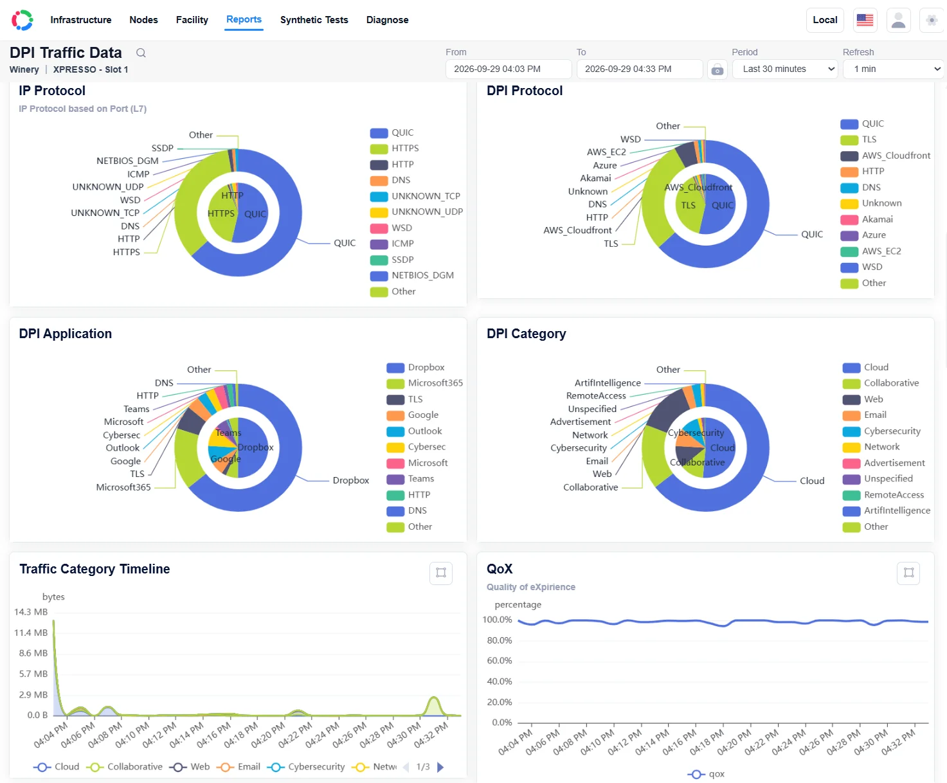Toggle AWS_Cloudfront in DPI Protocol legend
The image size is (947, 783).
point(886,156)
